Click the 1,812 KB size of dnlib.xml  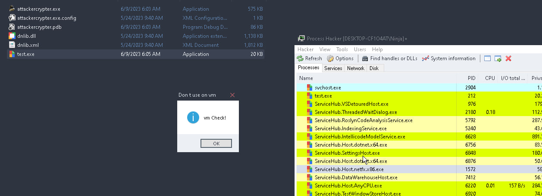click(253, 45)
